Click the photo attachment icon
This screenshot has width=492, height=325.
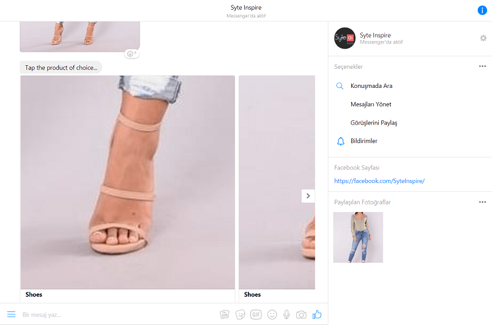(x=224, y=315)
